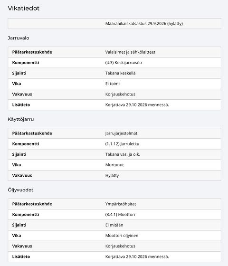Viewport: 228px width, 266px height.
Task: Select Valaisimet ja sähkölaitteet value
Action: pyautogui.click(x=130, y=52)
